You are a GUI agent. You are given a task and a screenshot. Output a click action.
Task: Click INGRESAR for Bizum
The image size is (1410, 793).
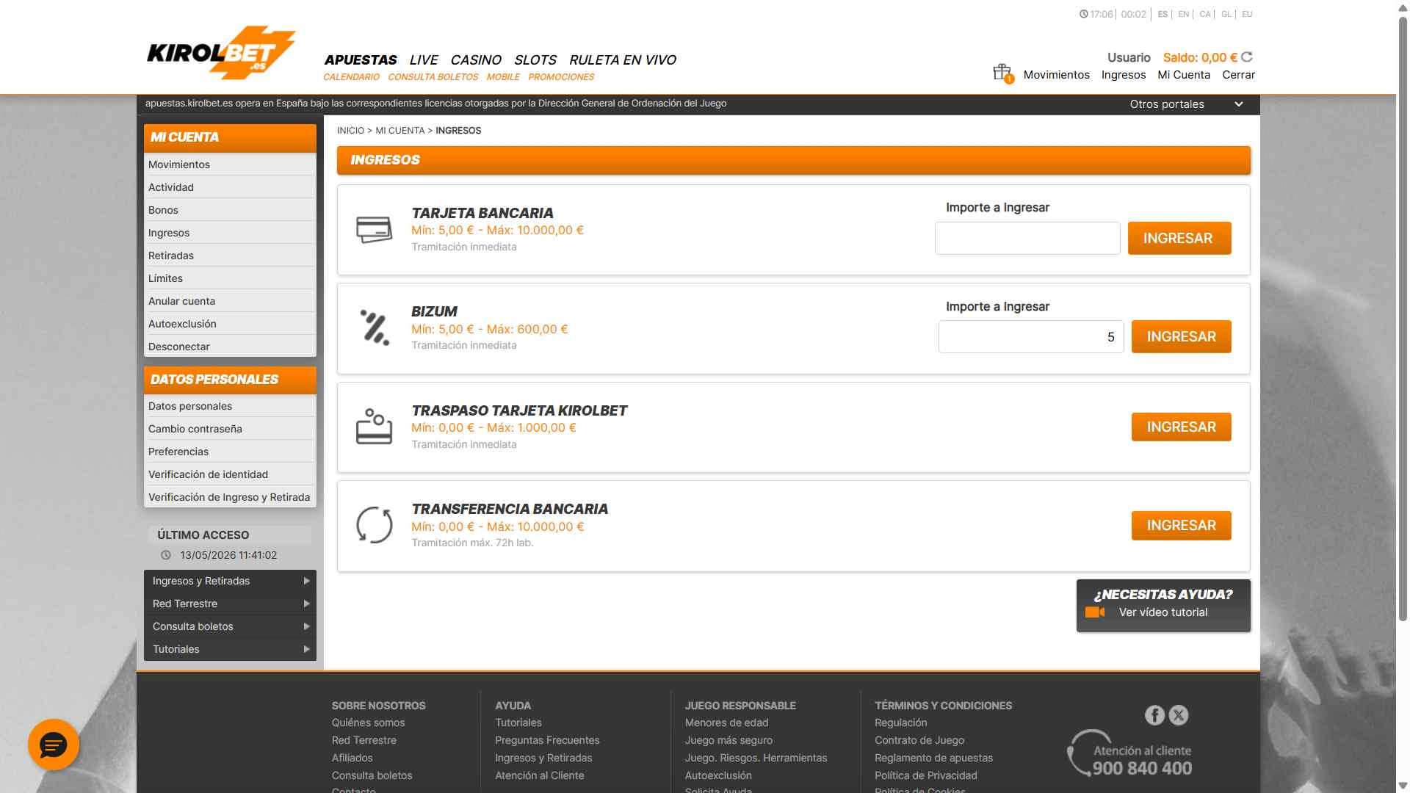[x=1182, y=336]
